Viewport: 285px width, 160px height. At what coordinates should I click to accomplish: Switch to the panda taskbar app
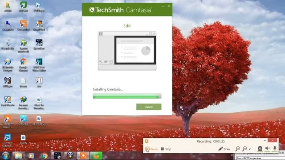click(x=70, y=156)
